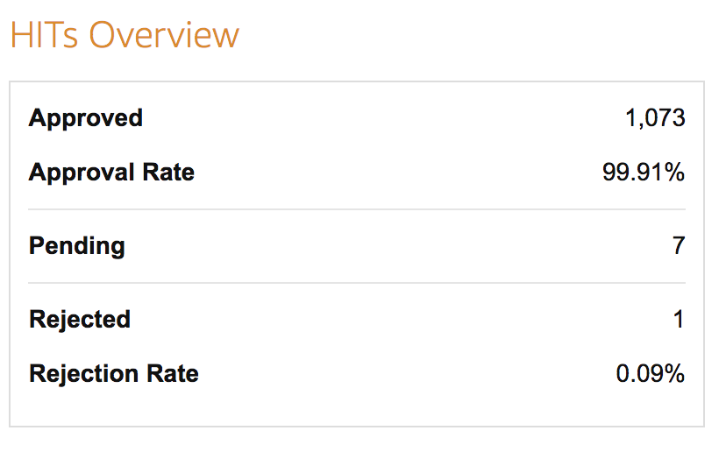Screen dimensions: 726x466
Task: Click the divider line above Pending
Action: pyautogui.click(x=357, y=209)
